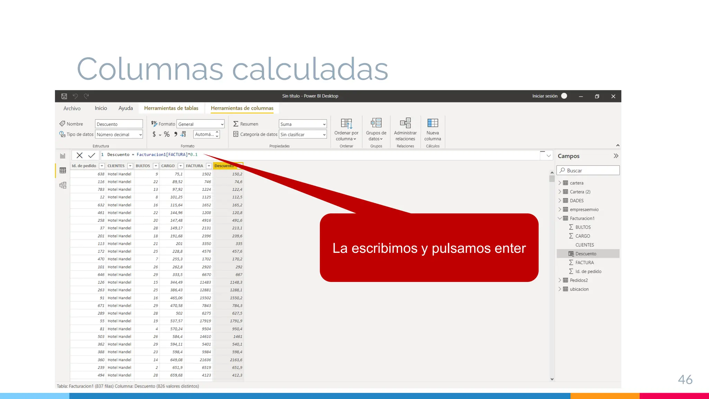
Task: Click the user avatar circle icon
Action: click(564, 96)
